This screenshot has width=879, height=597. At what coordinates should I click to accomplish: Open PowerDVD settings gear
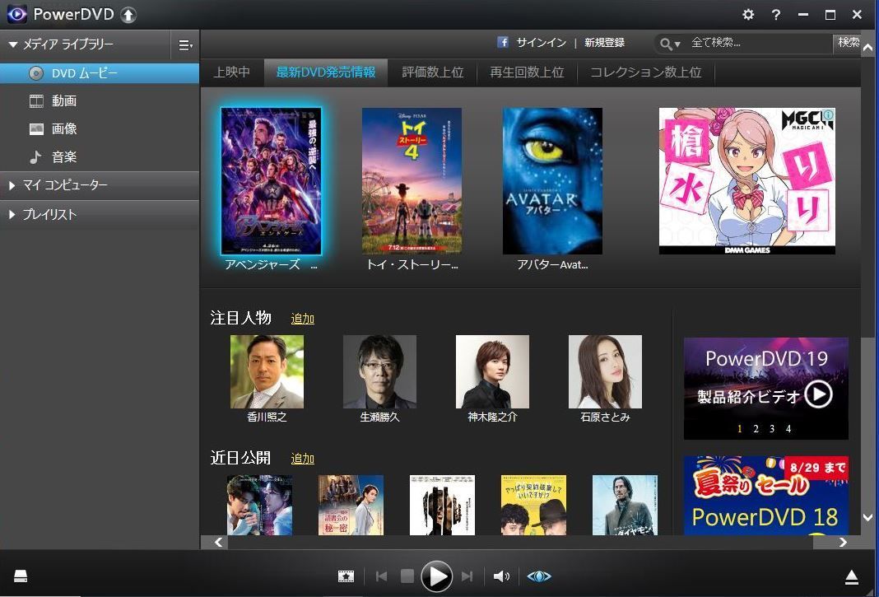click(x=747, y=15)
